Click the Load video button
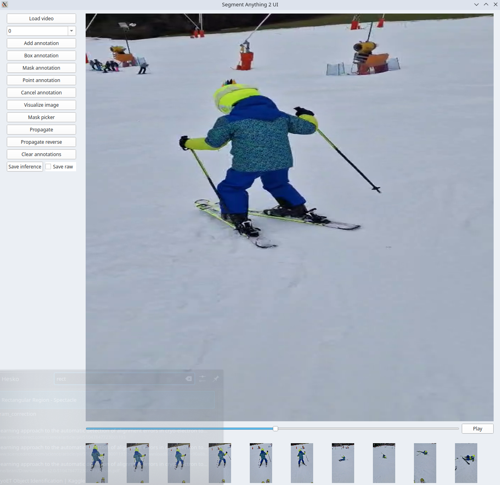The image size is (500, 485). (41, 19)
